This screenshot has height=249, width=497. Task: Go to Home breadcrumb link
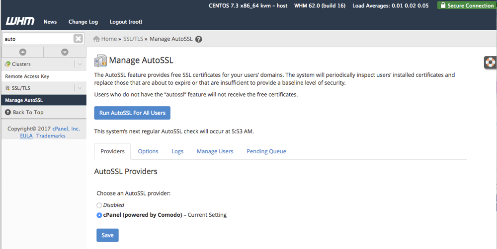[x=109, y=39]
